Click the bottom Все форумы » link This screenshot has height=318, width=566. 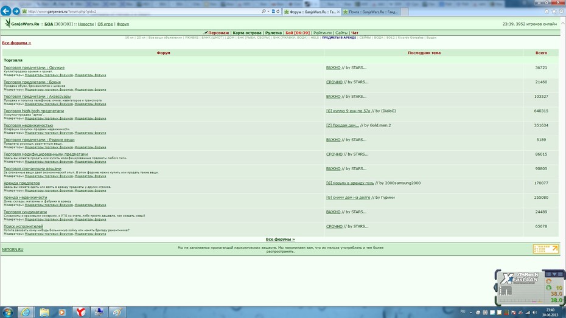pyautogui.click(x=280, y=240)
